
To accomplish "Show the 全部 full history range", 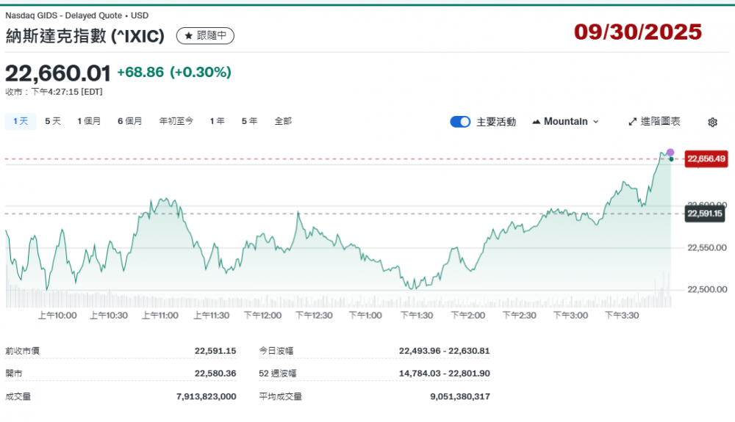I will [x=283, y=121].
